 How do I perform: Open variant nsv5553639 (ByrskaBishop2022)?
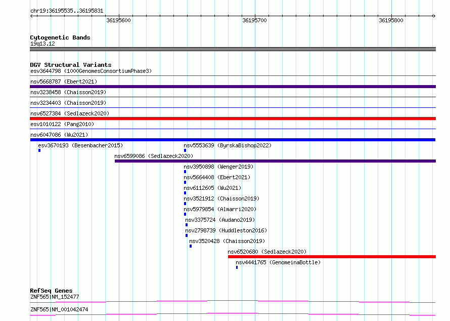click(228, 145)
